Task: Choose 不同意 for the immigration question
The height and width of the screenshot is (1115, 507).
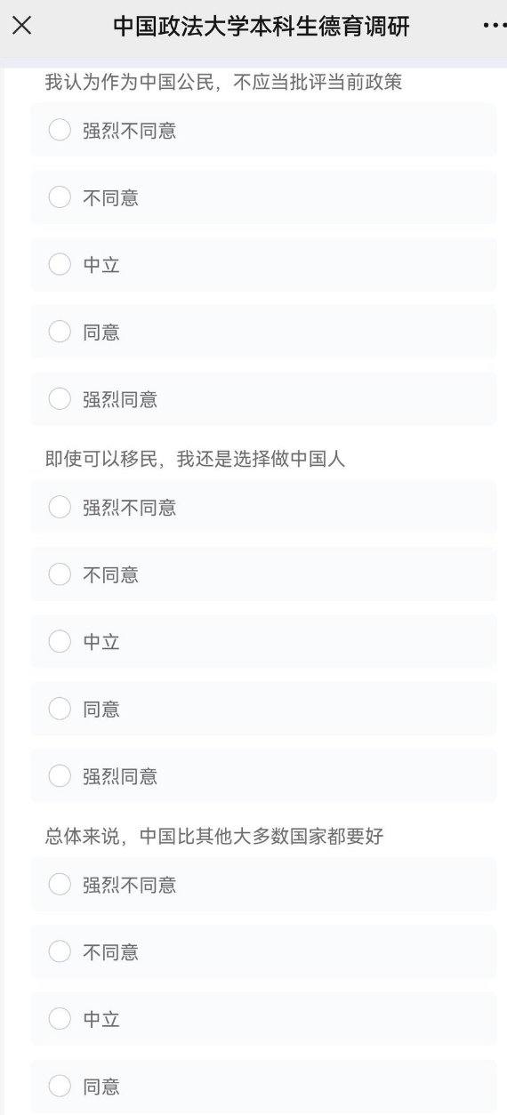Action: (263, 574)
